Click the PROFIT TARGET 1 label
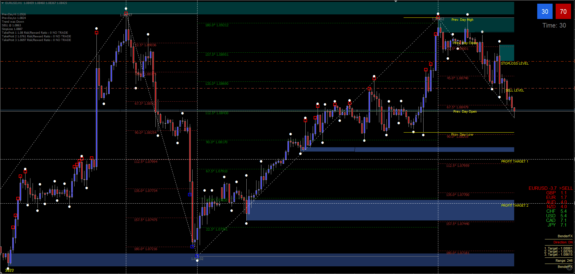The width and height of the screenshot is (575, 274). [514, 161]
